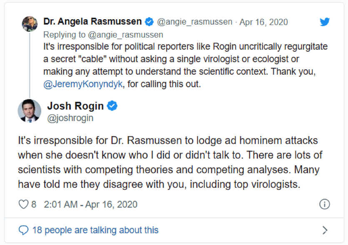Like the tweet with heart icon
Viewport: 348px width, 245px height.
[x=23, y=205]
